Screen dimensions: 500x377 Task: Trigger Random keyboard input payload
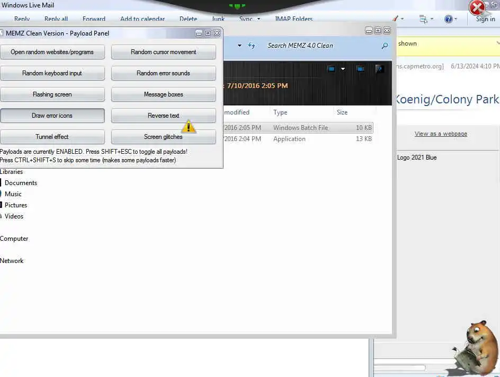(52, 73)
